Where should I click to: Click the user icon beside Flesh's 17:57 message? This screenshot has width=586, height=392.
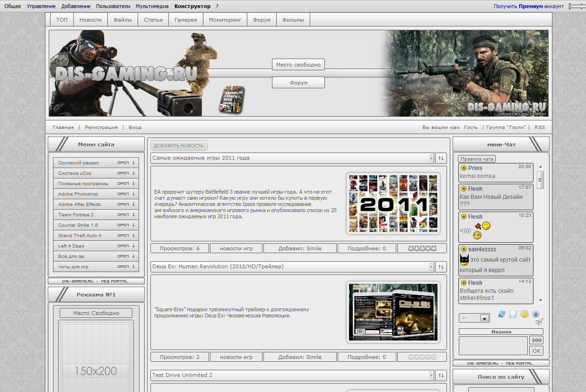click(x=464, y=189)
